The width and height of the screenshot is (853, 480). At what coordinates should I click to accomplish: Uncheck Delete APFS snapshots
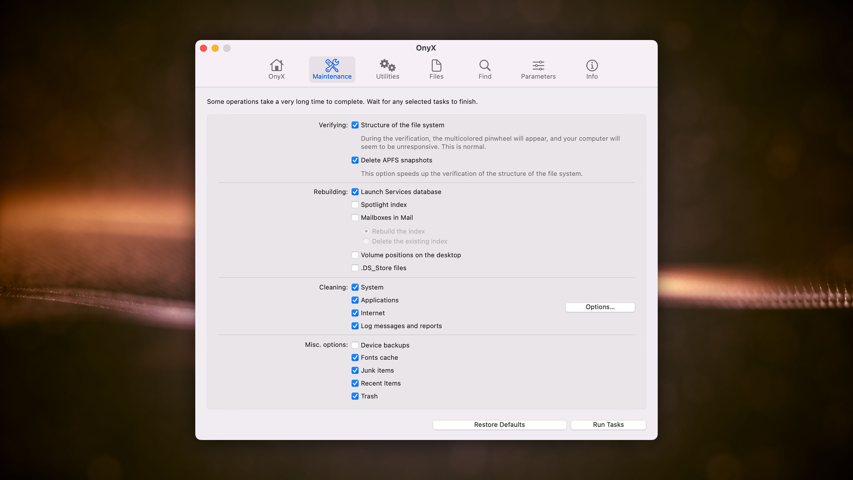point(355,160)
